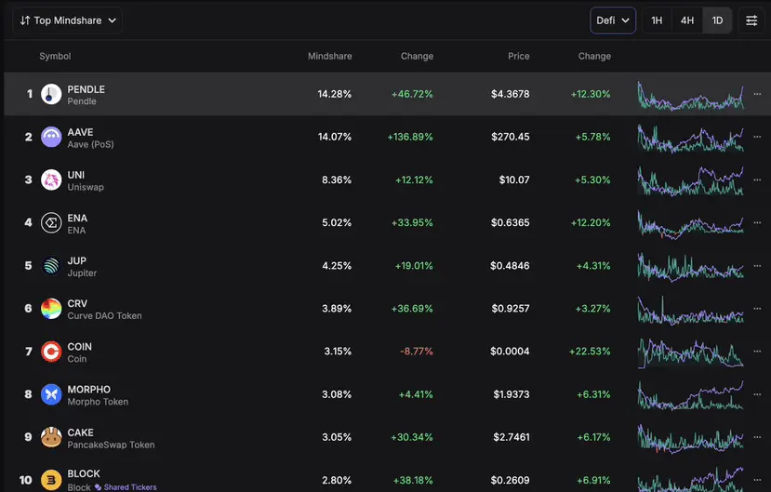Open the Top Mindshare sort dropdown
The image size is (771, 492).
(67, 20)
